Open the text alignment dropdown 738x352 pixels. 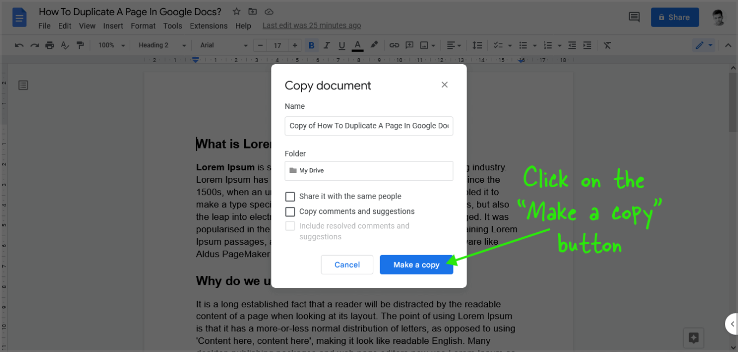(x=454, y=45)
